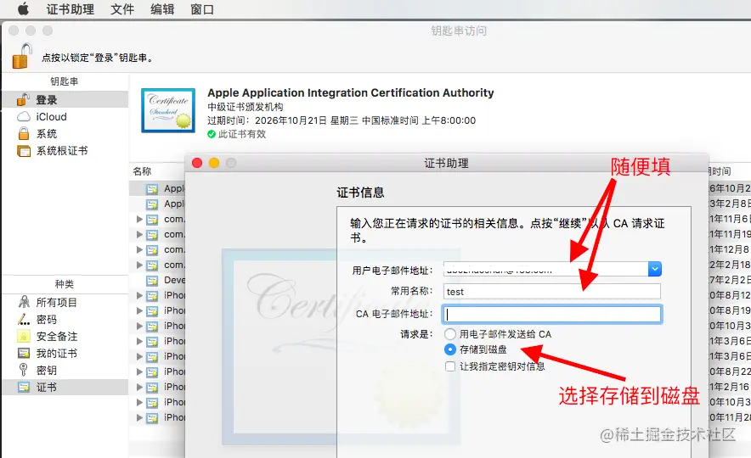Expand the last iPhone certificate row

pyautogui.click(x=139, y=417)
